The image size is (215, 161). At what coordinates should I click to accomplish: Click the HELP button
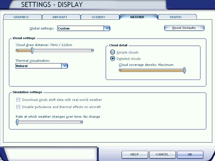pos(135,154)
